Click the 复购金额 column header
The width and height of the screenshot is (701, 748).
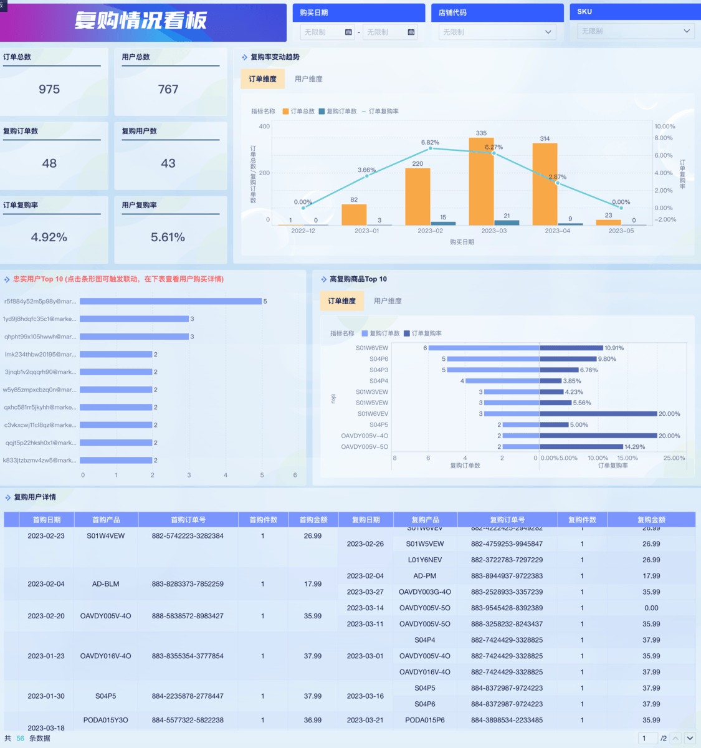pyautogui.click(x=651, y=519)
